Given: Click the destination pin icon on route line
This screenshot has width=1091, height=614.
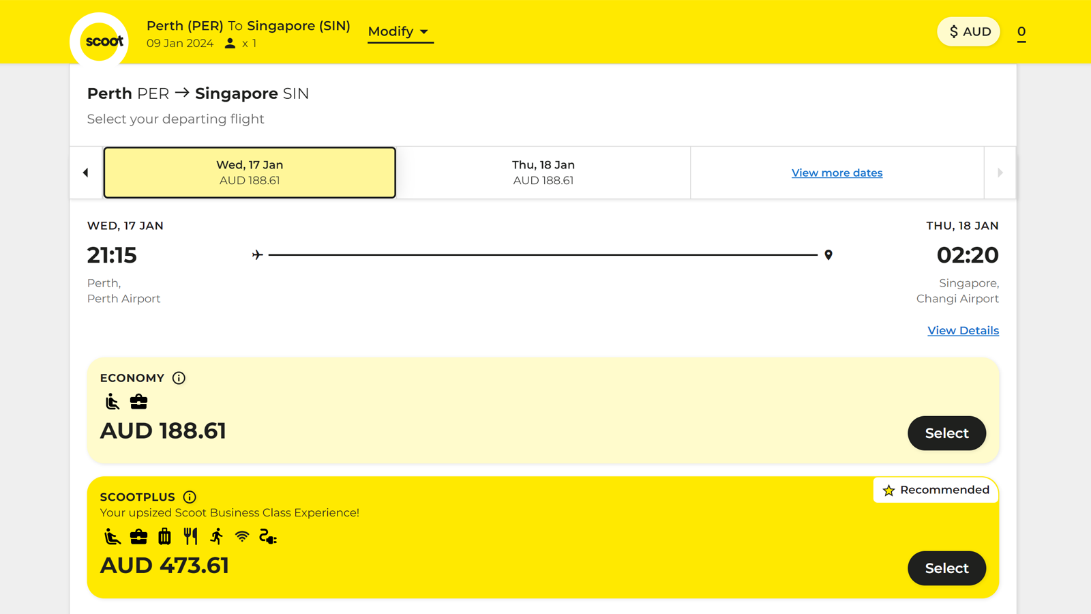Looking at the screenshot, I should click(x=828, y=255).
